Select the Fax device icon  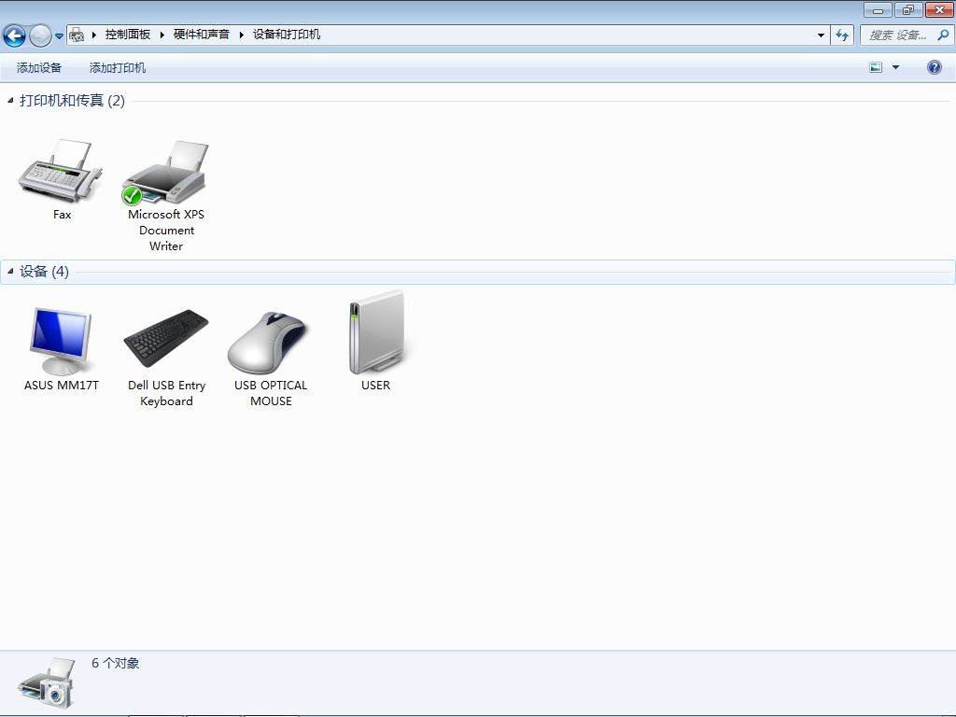coord(61,172)
